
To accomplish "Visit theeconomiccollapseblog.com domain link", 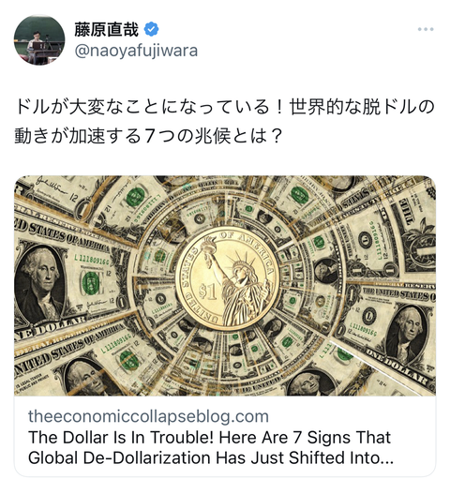I will pos(148,416).
